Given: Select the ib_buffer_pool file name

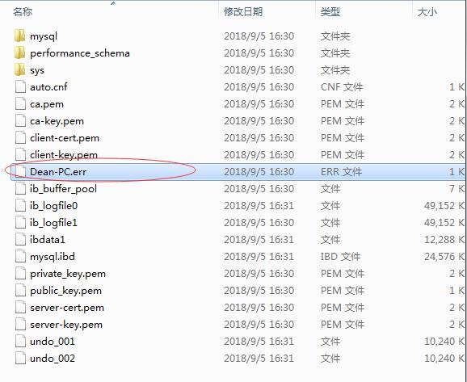Looking at the screenshot, I should click(x=63, y=189).
